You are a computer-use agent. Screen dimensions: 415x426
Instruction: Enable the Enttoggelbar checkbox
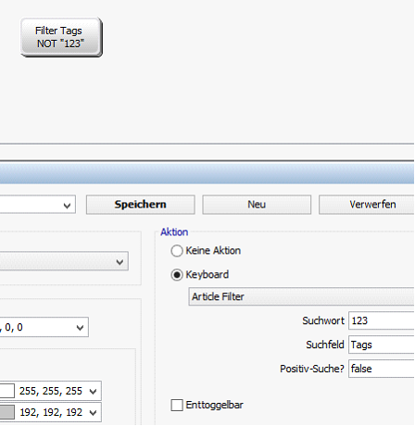(x=177, y=405)
